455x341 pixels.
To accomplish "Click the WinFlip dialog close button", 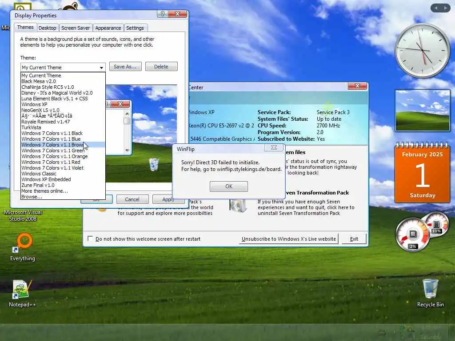I will tap(274, 147).
